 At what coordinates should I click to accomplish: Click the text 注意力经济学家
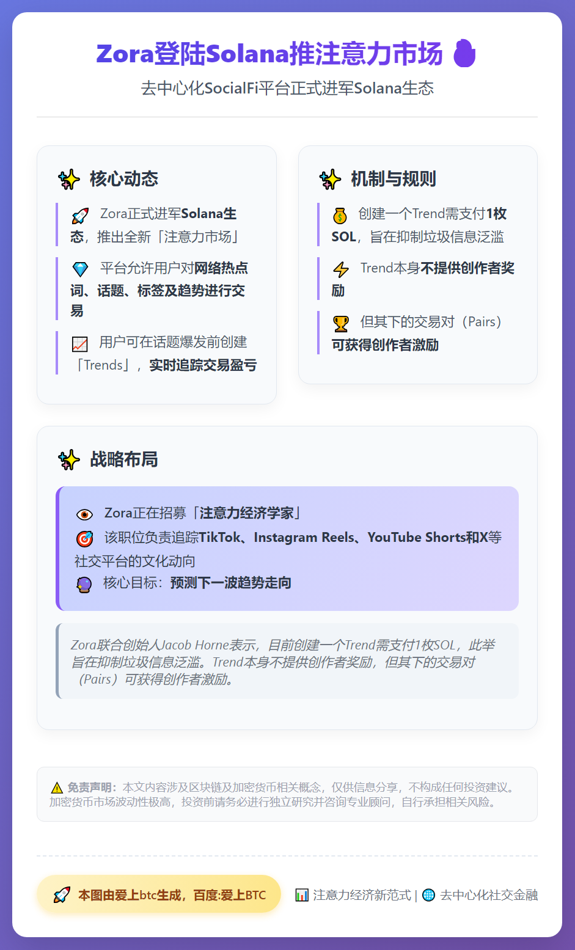point(247,513)
